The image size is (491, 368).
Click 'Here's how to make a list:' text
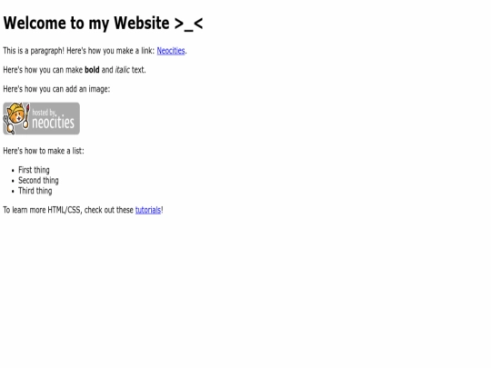(x=44, y=151)
